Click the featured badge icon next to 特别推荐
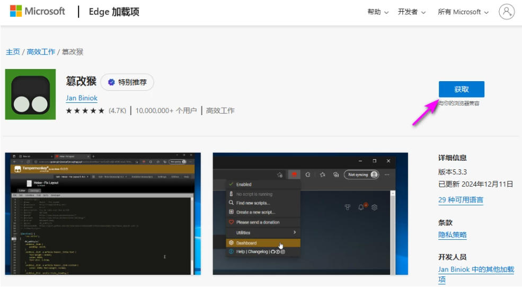522x287 pixels. coord(111,82)
